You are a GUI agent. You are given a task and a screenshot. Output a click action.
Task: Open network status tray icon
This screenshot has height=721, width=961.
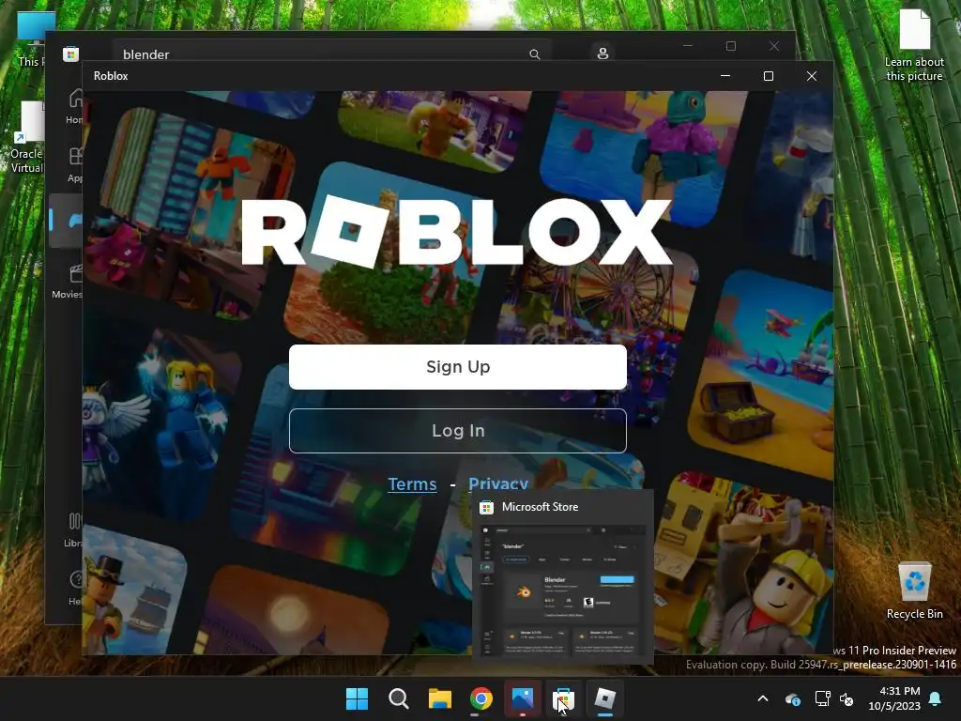(x=822, y=698)
